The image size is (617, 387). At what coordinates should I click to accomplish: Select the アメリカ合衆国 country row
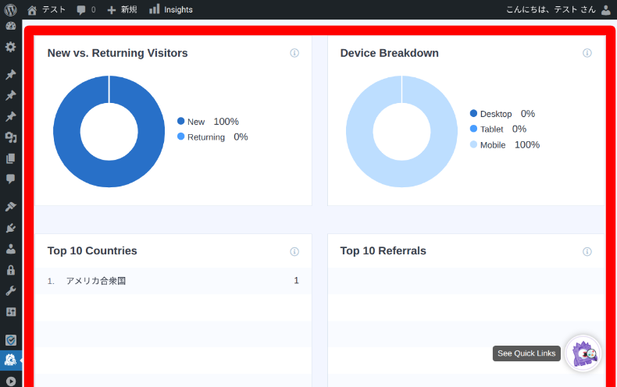coord(173,281)
